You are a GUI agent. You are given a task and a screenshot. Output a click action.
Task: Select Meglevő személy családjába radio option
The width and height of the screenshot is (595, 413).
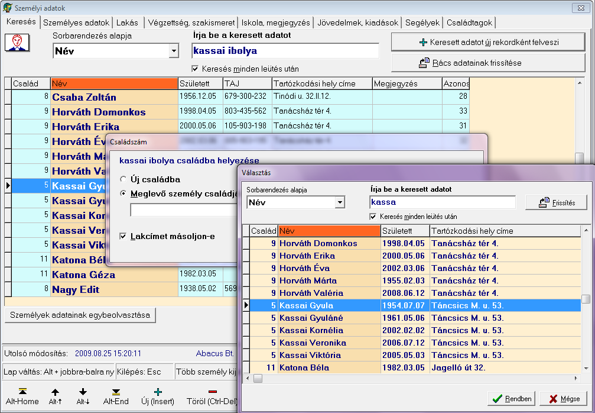pos(123,193)
